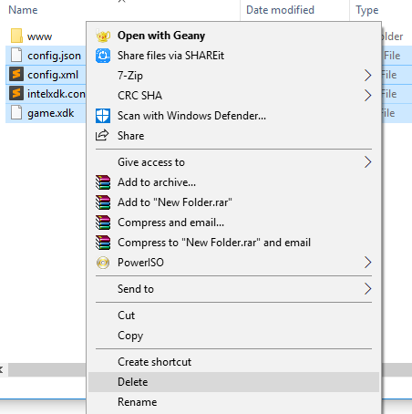Click WinRAR icon beside Compress and email
This screenshot has height=414, width=412.
click(103, 223)
